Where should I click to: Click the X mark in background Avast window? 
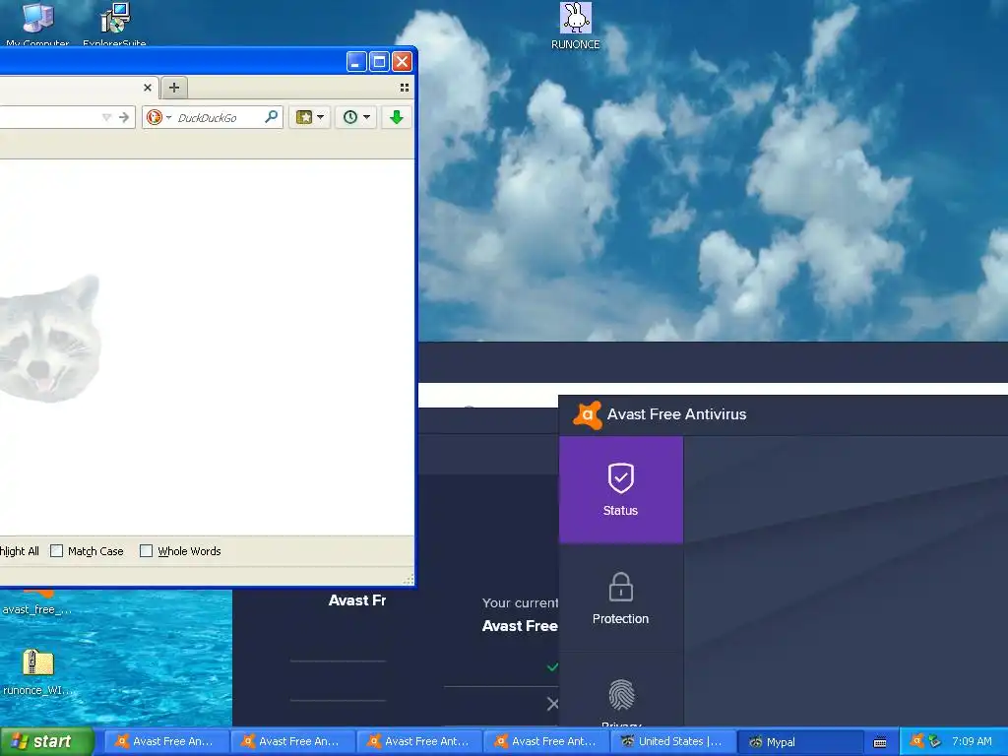point(552,704)
